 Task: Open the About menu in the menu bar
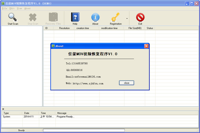pos(27,8)
